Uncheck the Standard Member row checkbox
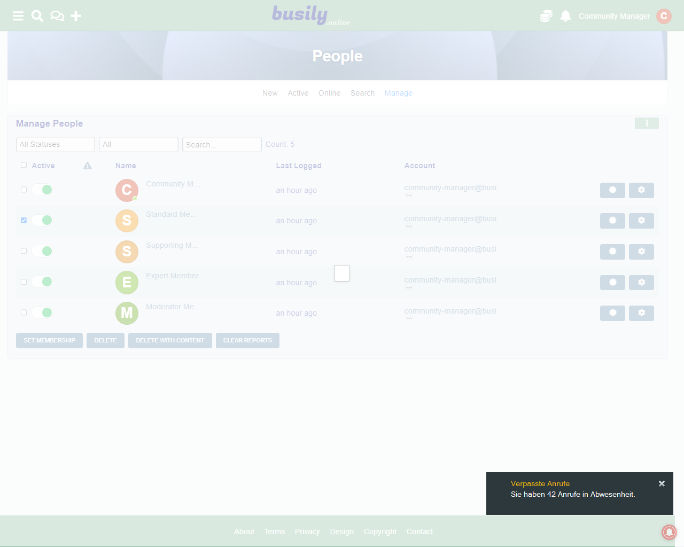684x547 pixels. [x=24, y=220]
